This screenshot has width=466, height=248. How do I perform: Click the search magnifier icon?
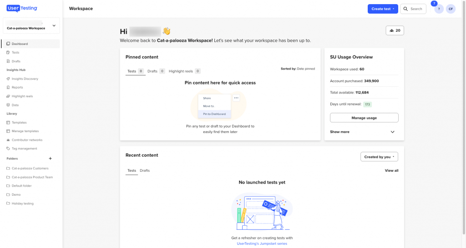pyautogui.click(x=405, y=9)
